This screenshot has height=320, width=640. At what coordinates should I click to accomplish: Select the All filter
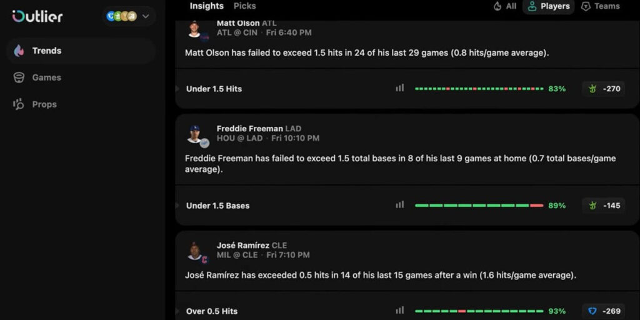pos(505,6)
